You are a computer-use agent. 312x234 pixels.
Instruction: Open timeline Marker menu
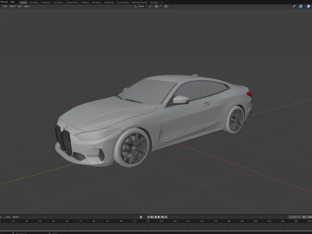coord(16,217)
